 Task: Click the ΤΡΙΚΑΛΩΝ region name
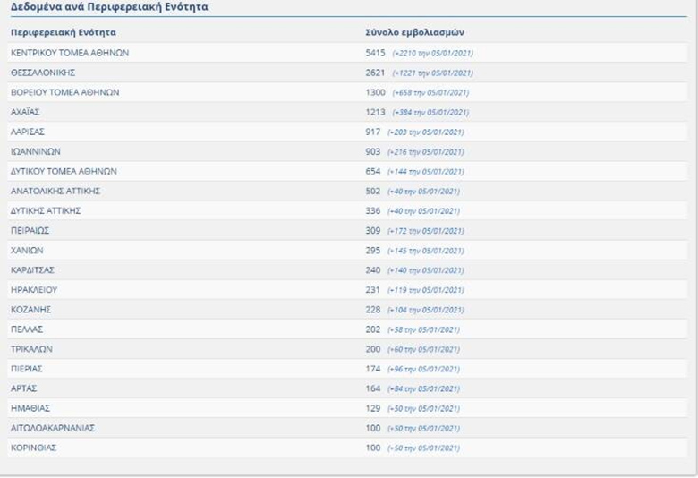[x=31, y=349]
